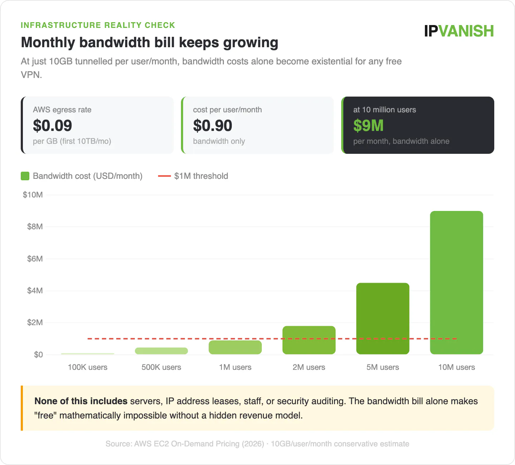515x465 pixels.
Task: Click the green Bandwidth cost legend swatch
Action: click(x=25, y=176)
